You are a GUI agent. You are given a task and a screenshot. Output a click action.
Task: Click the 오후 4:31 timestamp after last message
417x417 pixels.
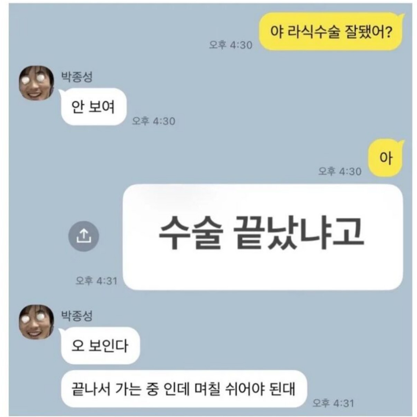click(x=333, y=403)
